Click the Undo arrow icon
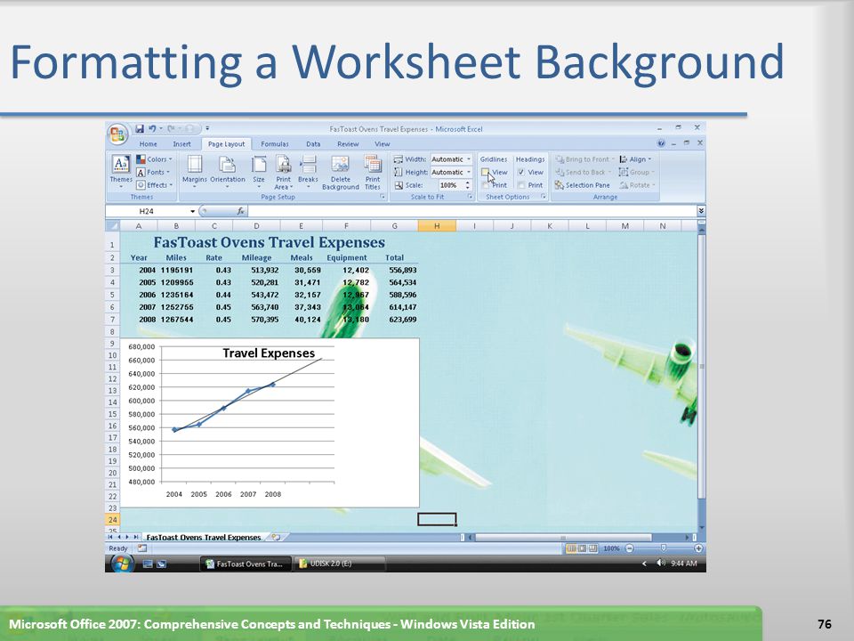This screenshot has width=854, height=641. tap(152, 128)
